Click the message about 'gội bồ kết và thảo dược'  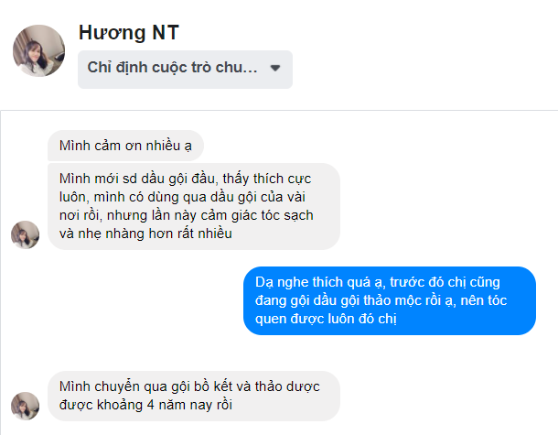click(193, 395)
